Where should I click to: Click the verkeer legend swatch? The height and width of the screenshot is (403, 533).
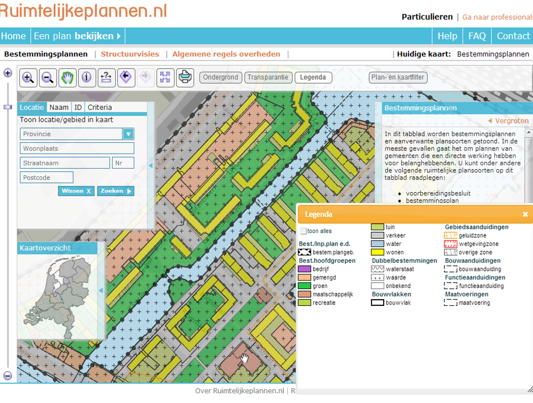click(377, 235)
